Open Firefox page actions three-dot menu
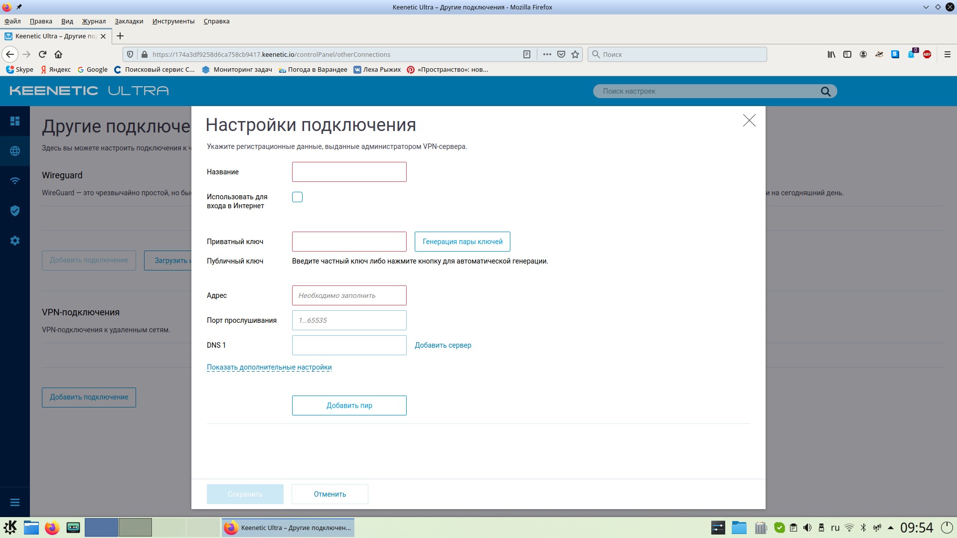The height and width of the screenshot is (538, 957). [547, 54]
